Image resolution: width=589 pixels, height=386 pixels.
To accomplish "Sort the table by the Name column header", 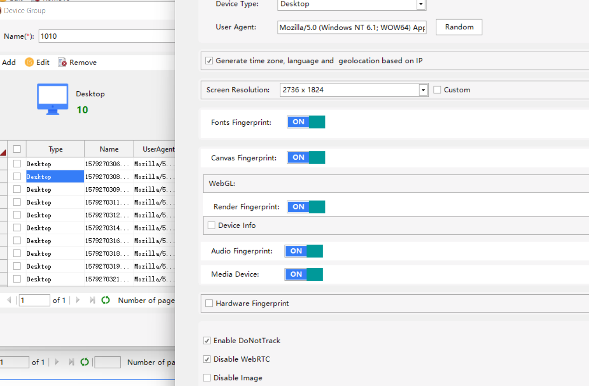I will (109, 149).
